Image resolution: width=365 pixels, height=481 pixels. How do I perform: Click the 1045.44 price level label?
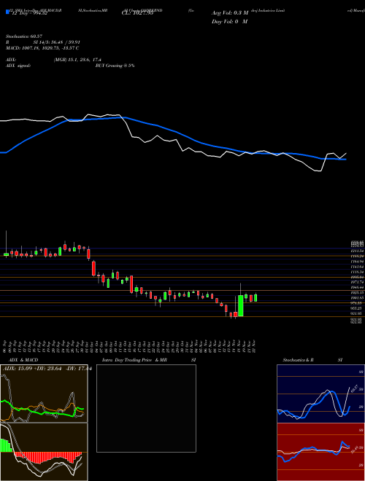pyautogui.click(x=358, y=287)
